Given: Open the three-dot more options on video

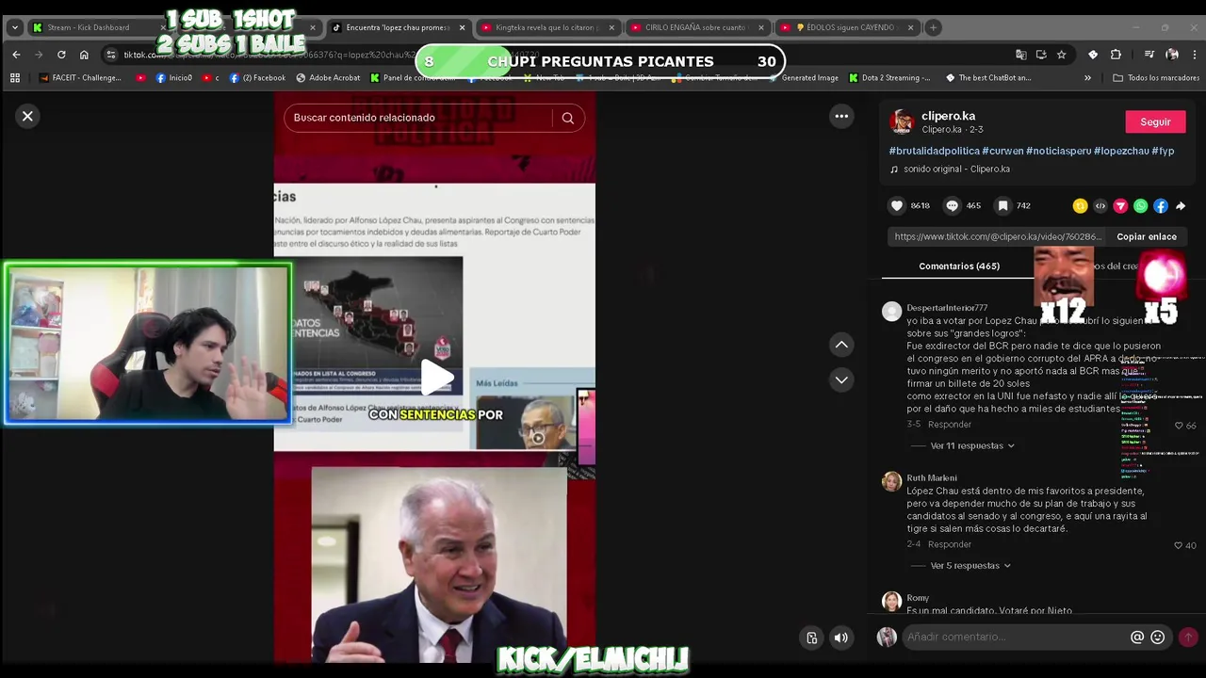Looking at the screenshot, I should pos(841,116).
